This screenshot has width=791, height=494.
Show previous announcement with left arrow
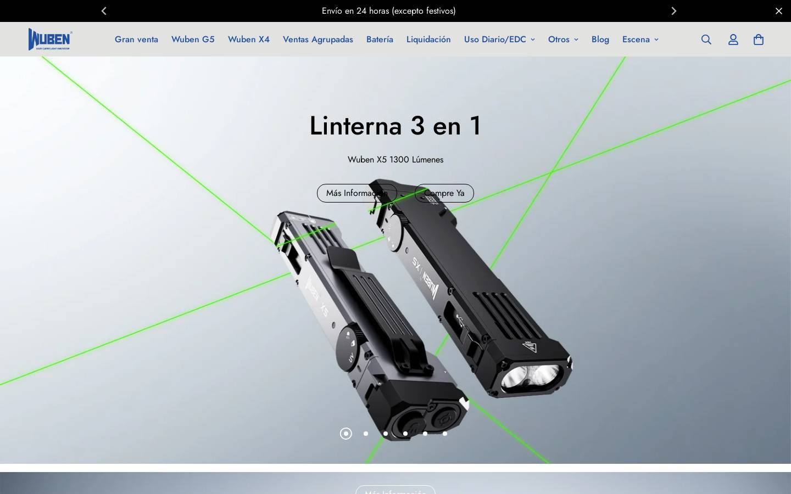point(104,11)
